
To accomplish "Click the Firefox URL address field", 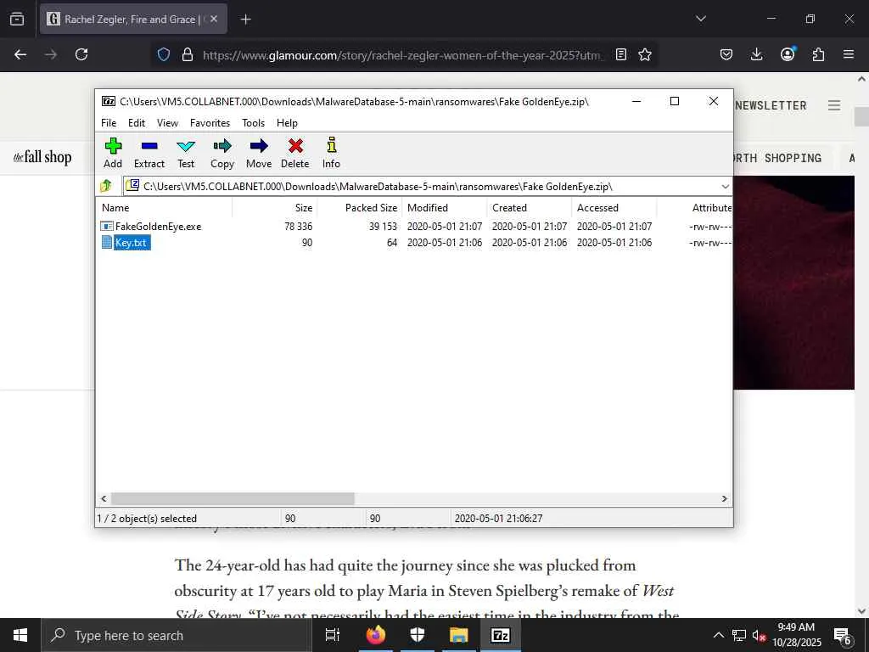I will point(404,55).
